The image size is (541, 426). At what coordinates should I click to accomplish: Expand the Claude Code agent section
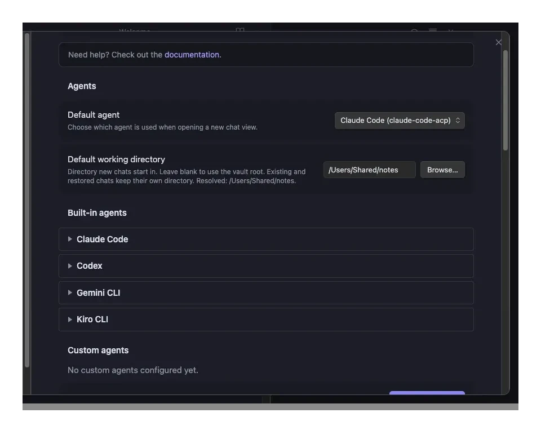[266, 239]
